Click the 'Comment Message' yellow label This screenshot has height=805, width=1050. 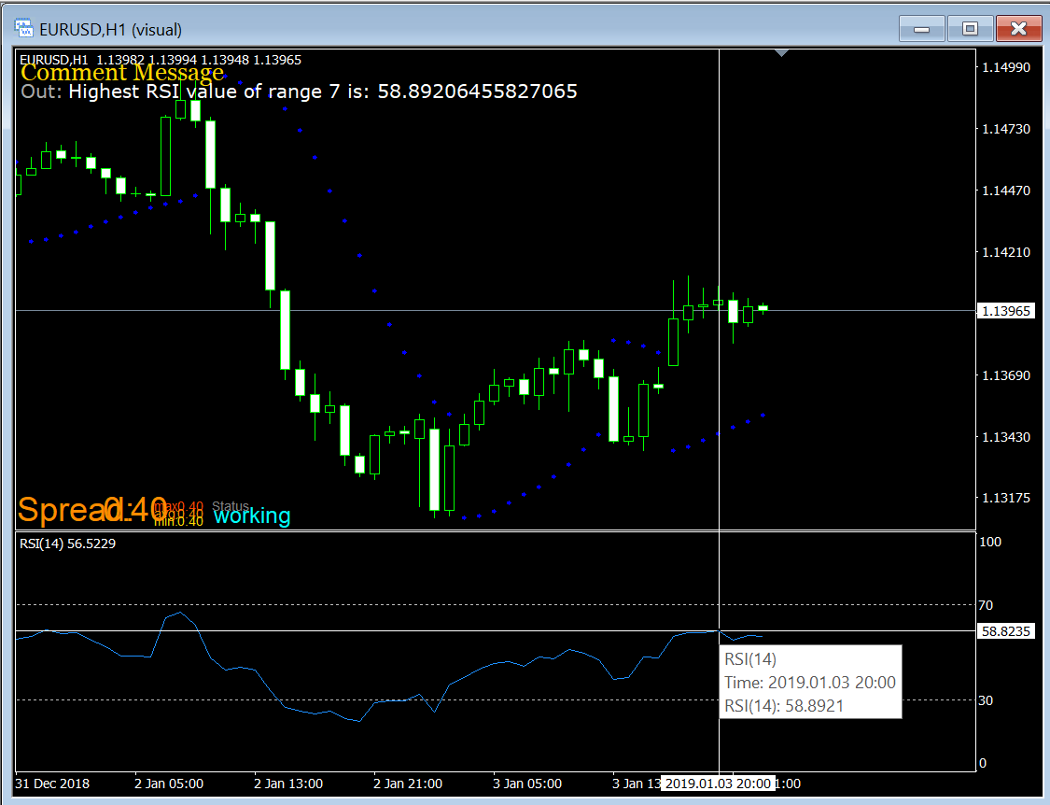(x=122, y=72)
